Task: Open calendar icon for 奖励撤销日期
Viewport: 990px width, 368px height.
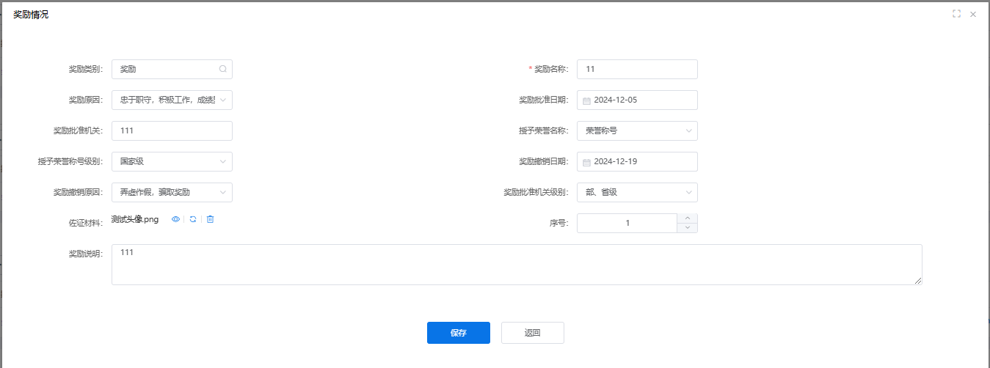Action: tap(586, 162)
